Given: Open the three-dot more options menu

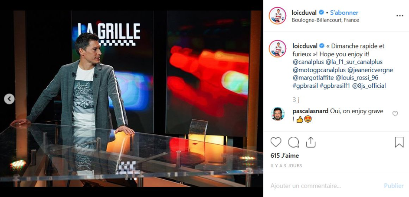Looking at the screenshot, I should tap(399, 16).
